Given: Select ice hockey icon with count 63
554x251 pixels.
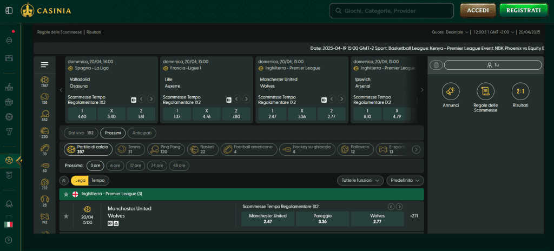Looking at the screenshot, I should [45, 167].
